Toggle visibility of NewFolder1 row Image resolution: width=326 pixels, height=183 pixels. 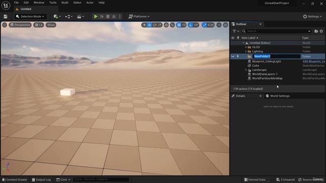click(x=233, y=56)
